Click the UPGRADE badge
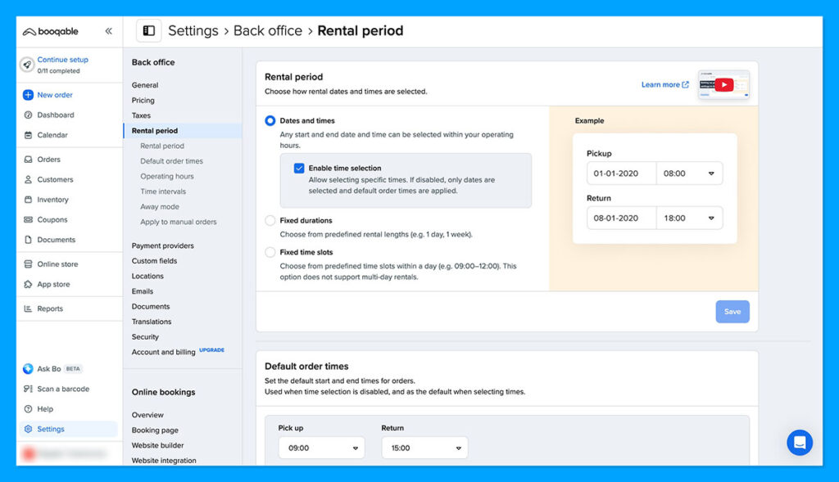Image resolution: width=839 pixels, height=482 pixels. 212,350
